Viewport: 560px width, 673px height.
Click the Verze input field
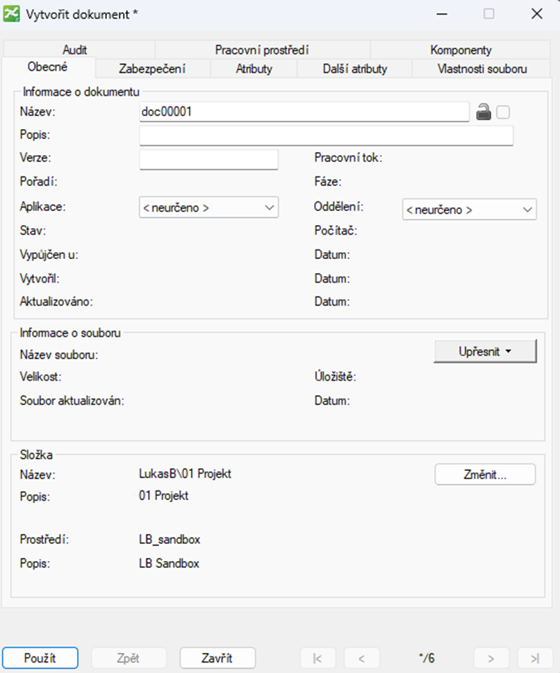tap(208, 159)
